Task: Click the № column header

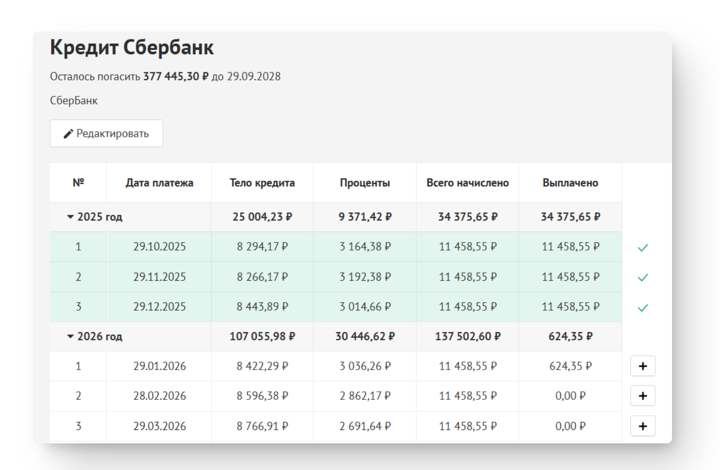Action: [78, 183]
